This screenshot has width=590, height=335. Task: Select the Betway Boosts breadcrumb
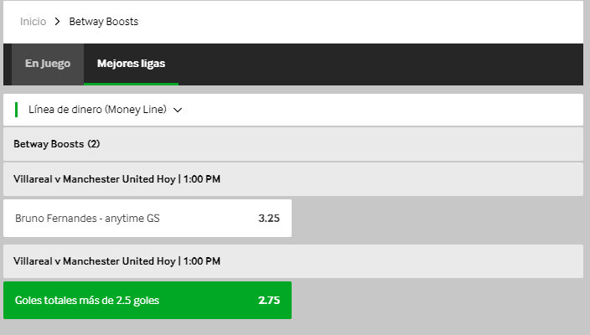coord(103,22)
